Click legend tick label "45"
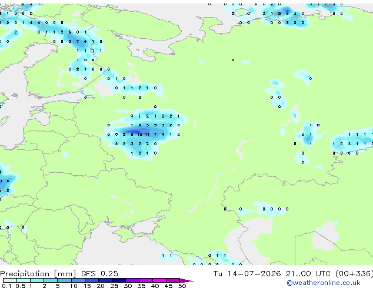This screenshot has height=288, width=373. 169,286
